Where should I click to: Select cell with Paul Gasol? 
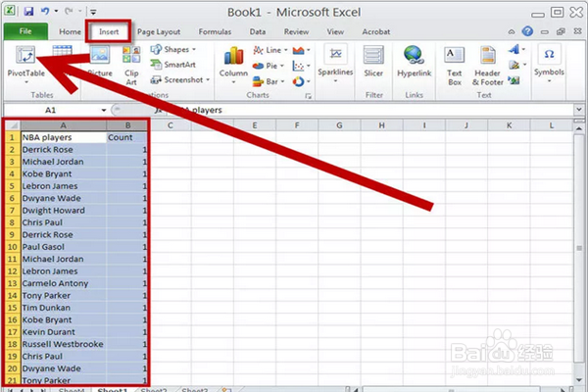pos(64,247)
